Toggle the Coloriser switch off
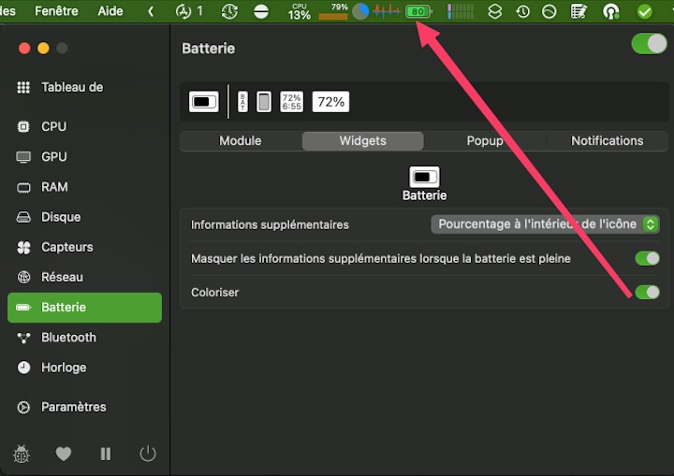Image resolution: width=674 pixels, height=476 pixels. point(647,292)
